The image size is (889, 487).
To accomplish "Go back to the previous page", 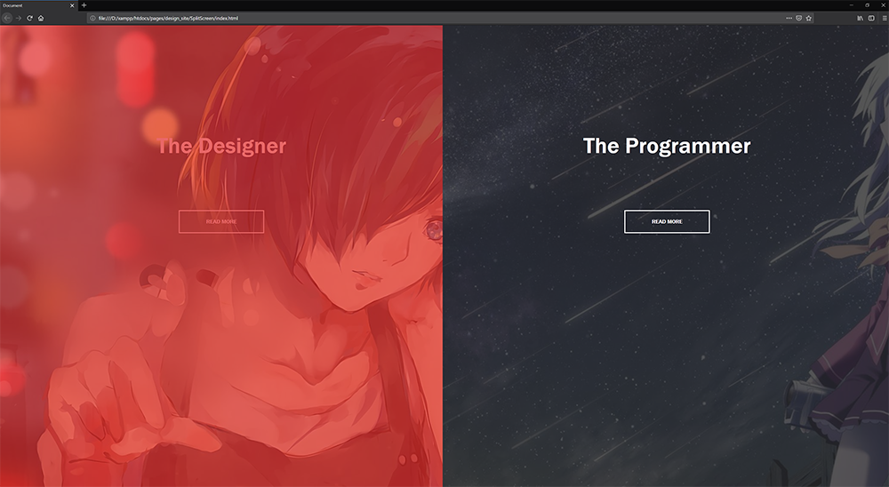I will (7, 18).
